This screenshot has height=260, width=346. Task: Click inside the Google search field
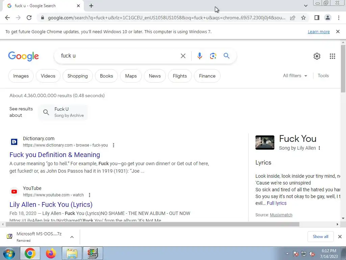tap(119, 56)
